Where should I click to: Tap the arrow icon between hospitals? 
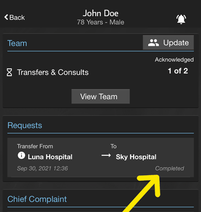106,156
